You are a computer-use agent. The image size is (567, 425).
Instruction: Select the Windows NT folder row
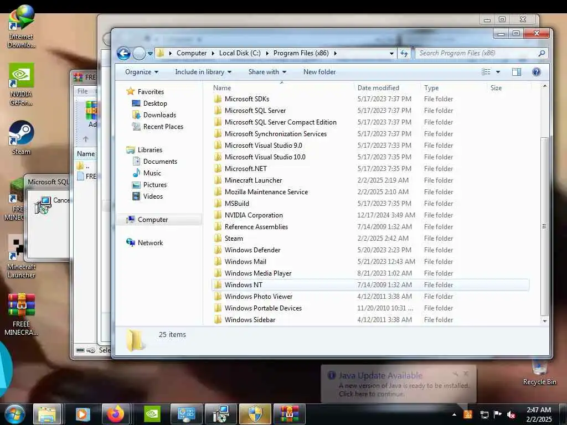point(370,285)
